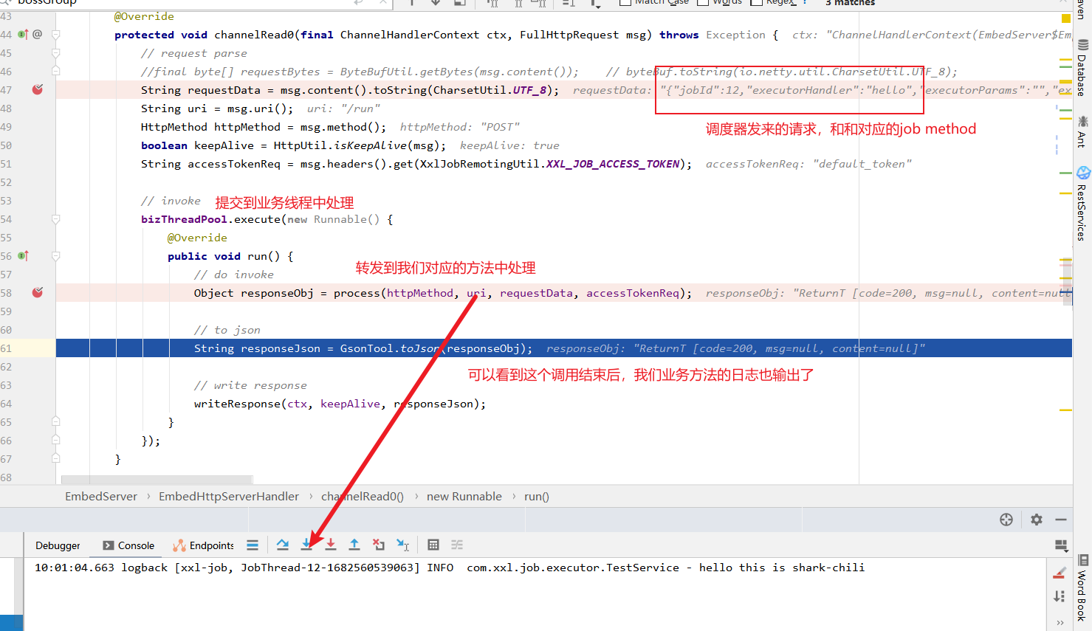Open the Layout Settings dropdown in debug panel
This screenshot has height=631, width=1092.
click(1061, 545)
